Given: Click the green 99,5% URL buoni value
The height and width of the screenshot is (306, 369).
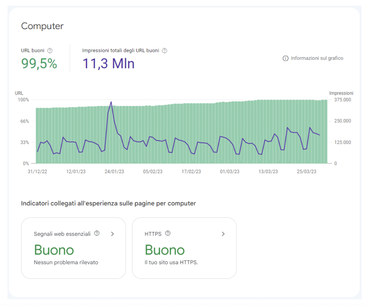Looking at the screenshot, I should 39,64.
